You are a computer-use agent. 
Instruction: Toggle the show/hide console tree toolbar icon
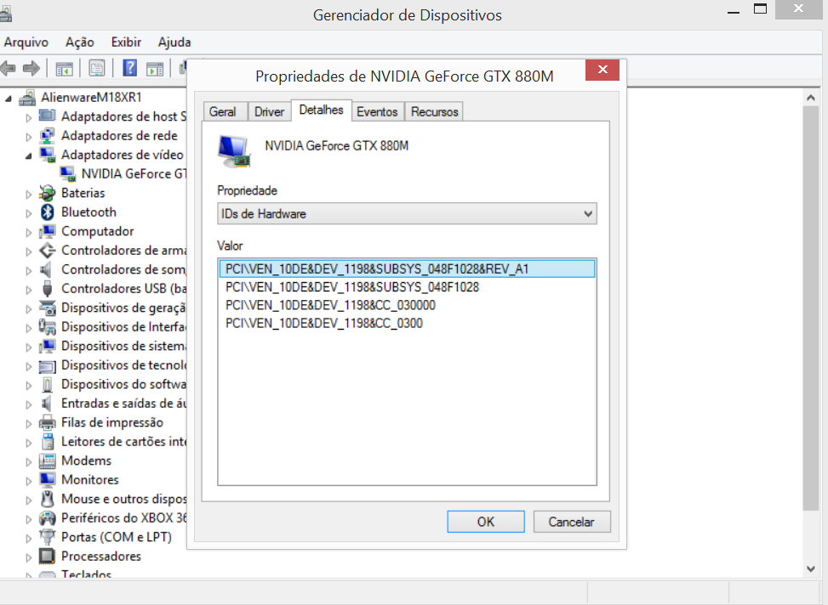65,69
